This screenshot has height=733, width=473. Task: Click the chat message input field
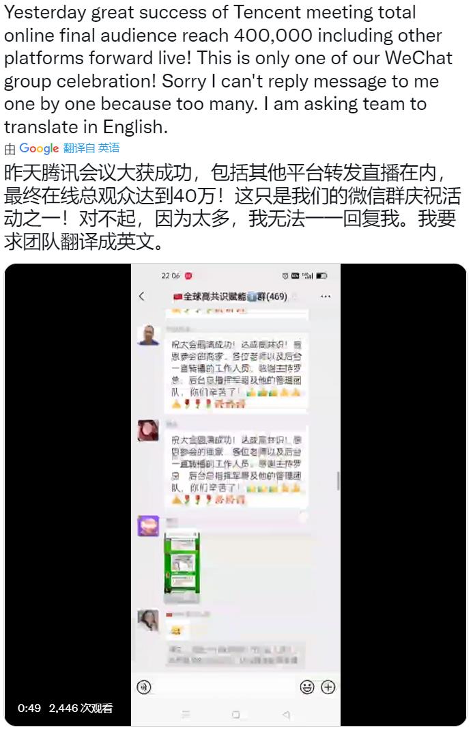225,687
